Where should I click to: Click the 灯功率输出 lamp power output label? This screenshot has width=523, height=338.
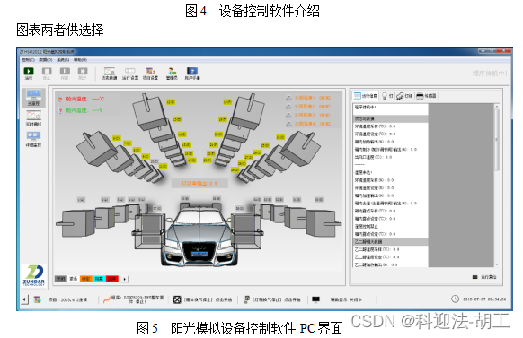pos(199,183)
